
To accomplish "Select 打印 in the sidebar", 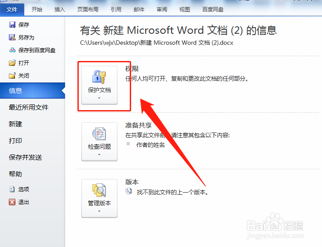I will coord(15,140).
